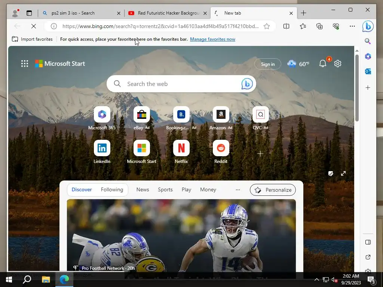Expand the background image to full view
The image size is (383, 287).
(343, 173)
